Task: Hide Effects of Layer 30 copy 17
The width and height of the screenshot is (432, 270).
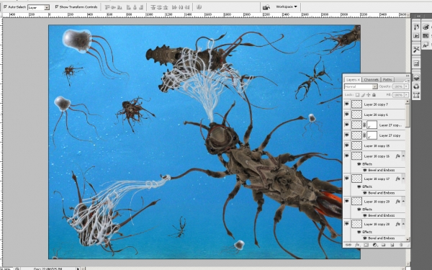Action: [x=359, y=186]
